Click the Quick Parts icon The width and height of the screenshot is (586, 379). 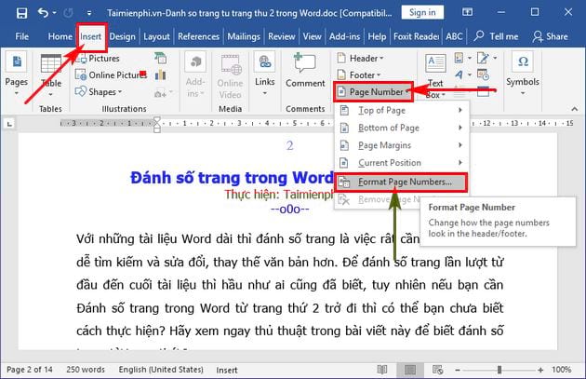point(462,58)
